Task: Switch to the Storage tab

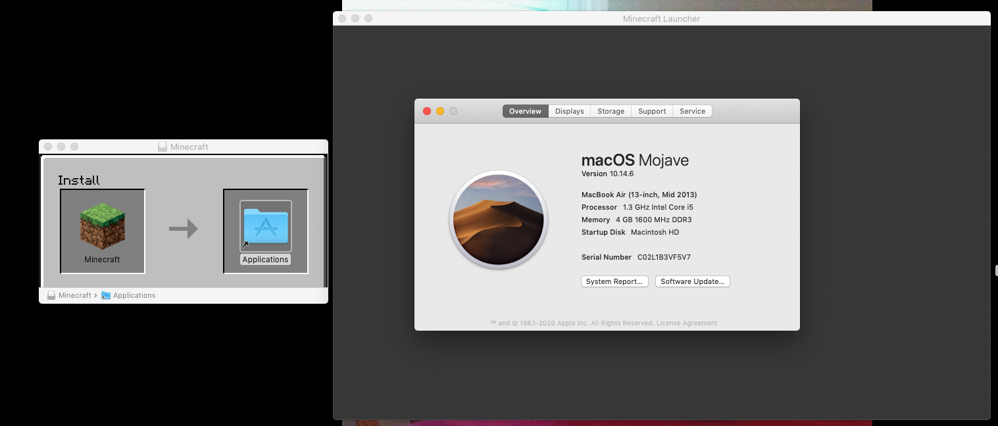Action: point(611,111)
